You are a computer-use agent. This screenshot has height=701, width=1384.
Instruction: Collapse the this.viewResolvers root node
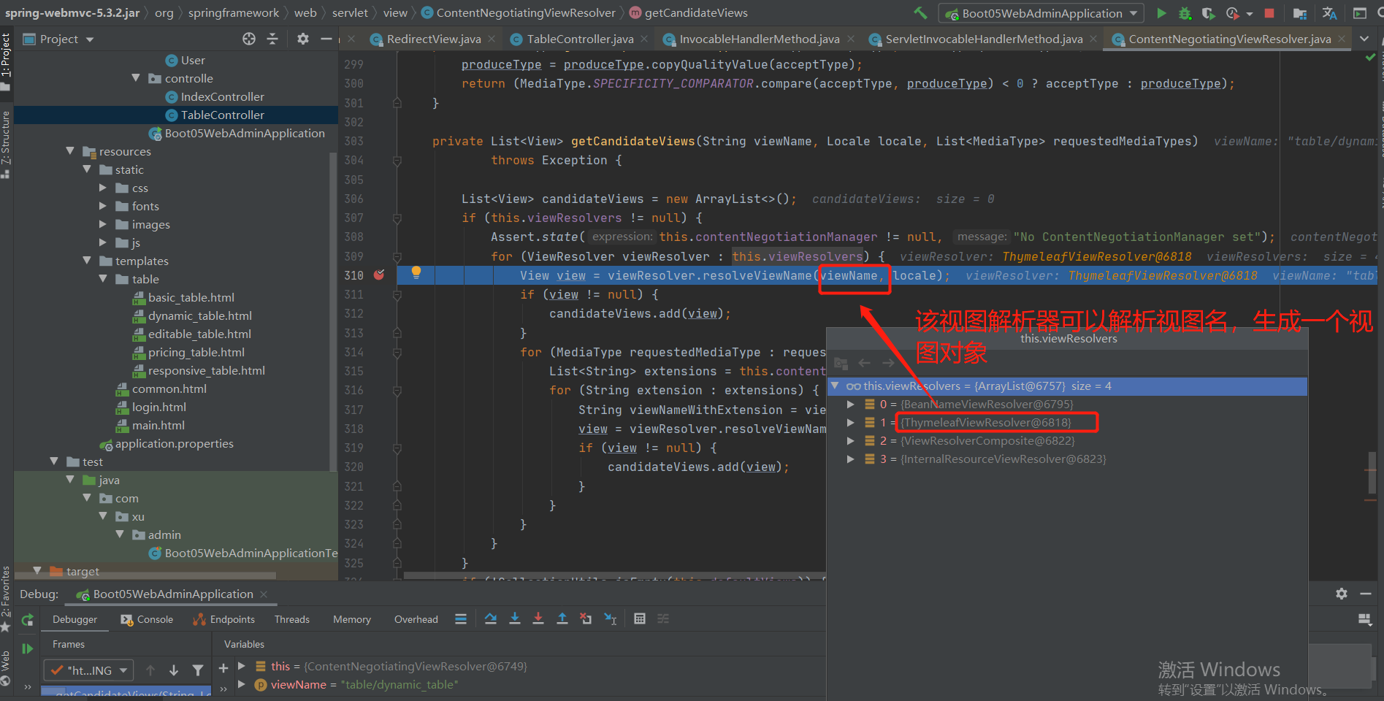pyautogui.click(x=835, y=386)
